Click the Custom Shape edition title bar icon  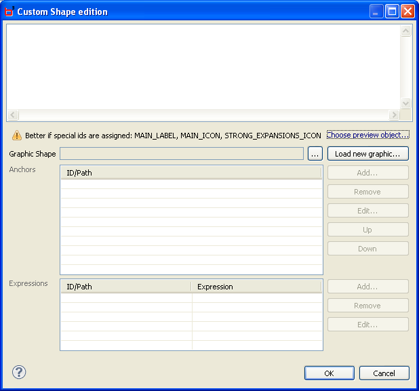coord(9,12)
